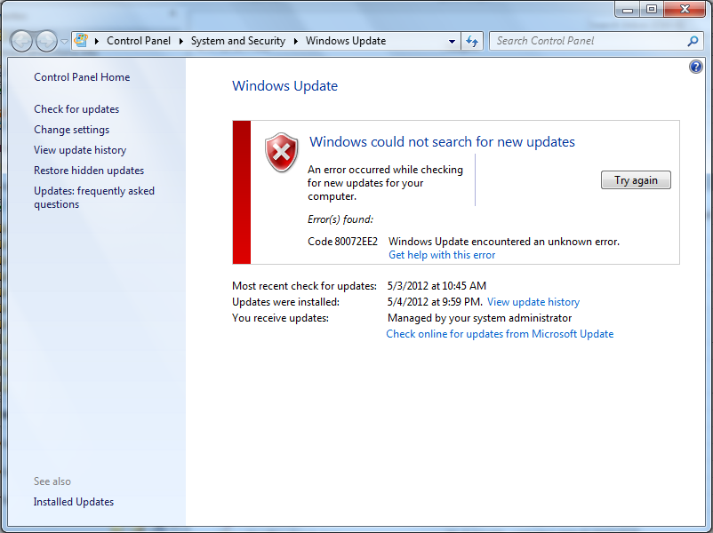Open Installed Updates under See also
This screenshot has width=713, height=533.
(x=74, y=502)
